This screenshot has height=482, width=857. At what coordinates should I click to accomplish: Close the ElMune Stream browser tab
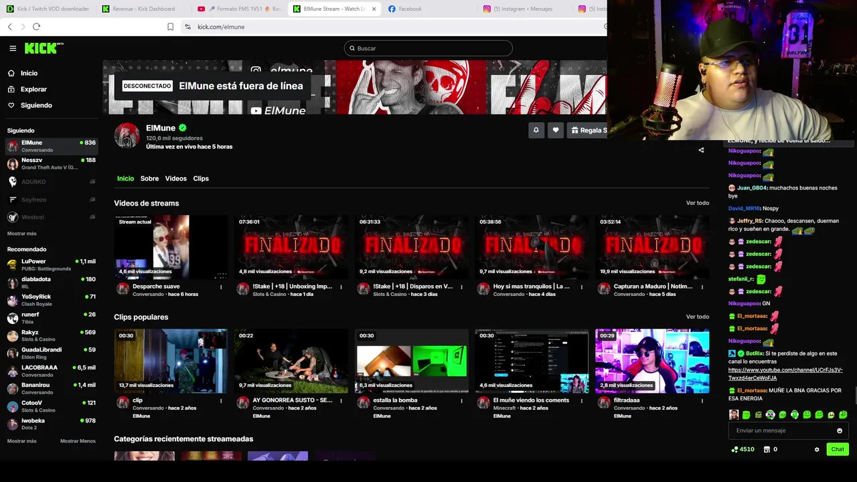point(374,9)
